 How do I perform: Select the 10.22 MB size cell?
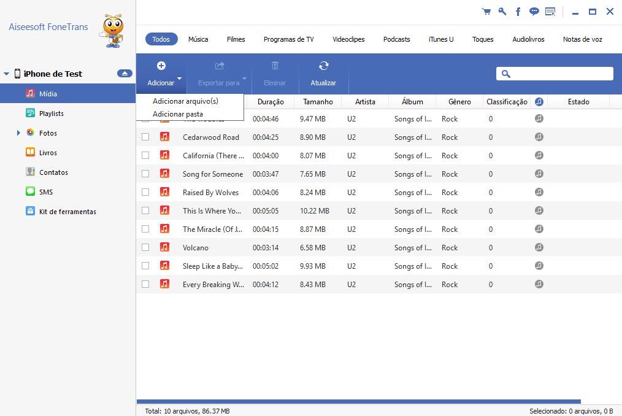(315, 211)
